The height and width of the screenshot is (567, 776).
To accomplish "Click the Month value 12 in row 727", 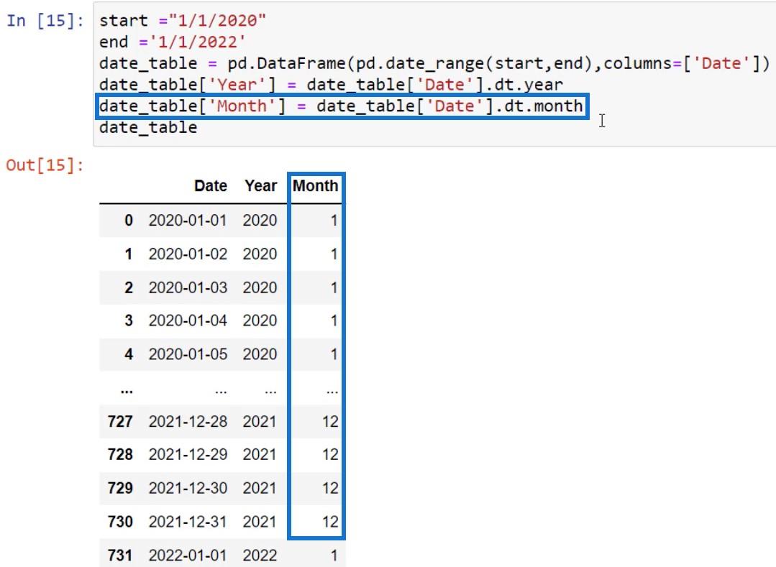I will coord(330,421).
